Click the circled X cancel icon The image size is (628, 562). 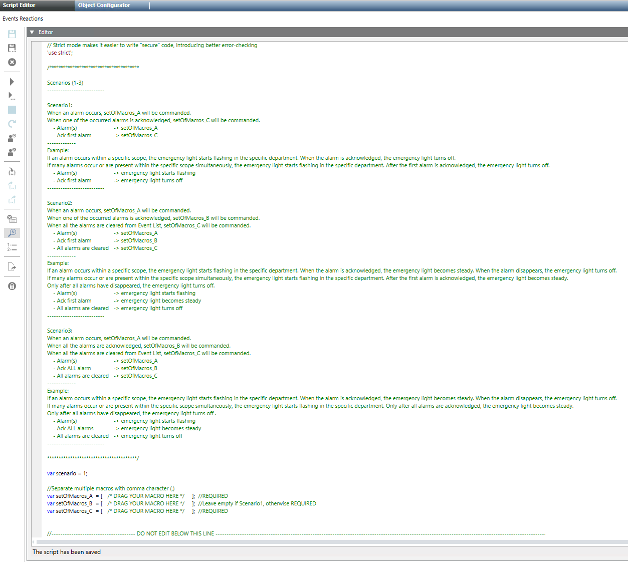[x=12, y=62]
